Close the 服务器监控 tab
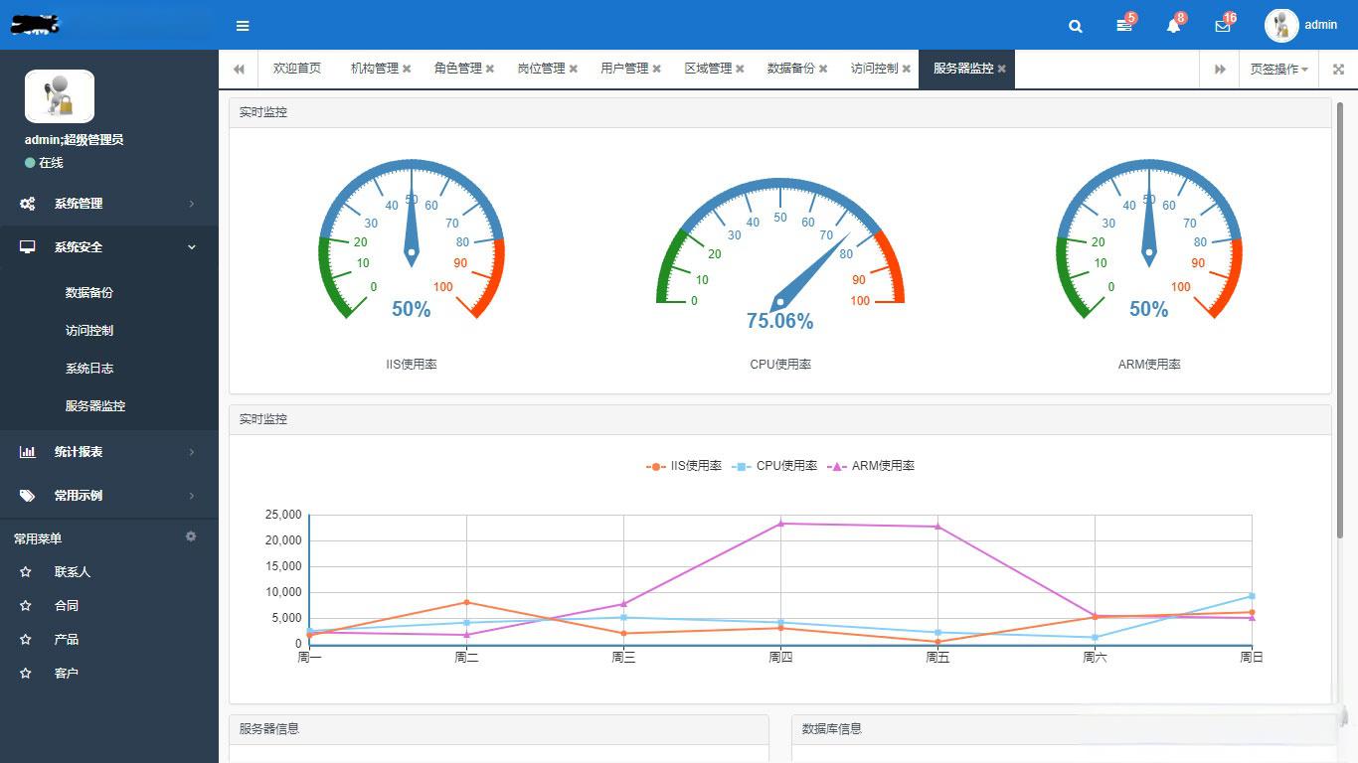Screen dimensions: 1358x763 [1002, 69]
